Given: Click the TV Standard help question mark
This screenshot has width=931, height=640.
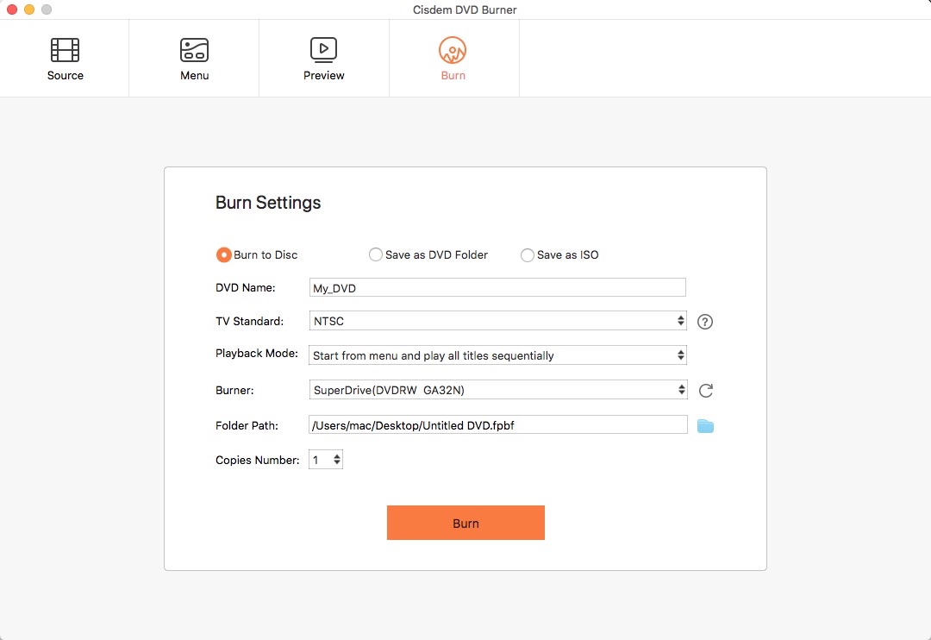Looking at the screenshot, I should pos(705,322).
